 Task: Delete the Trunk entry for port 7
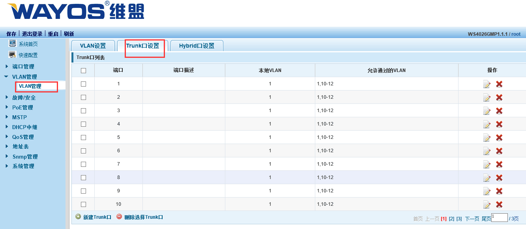(499, 164)
